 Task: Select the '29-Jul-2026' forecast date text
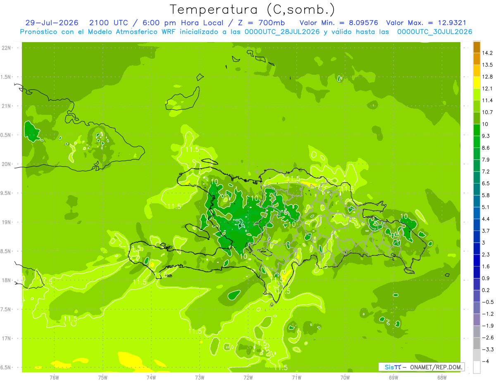[x=52, y=23]
